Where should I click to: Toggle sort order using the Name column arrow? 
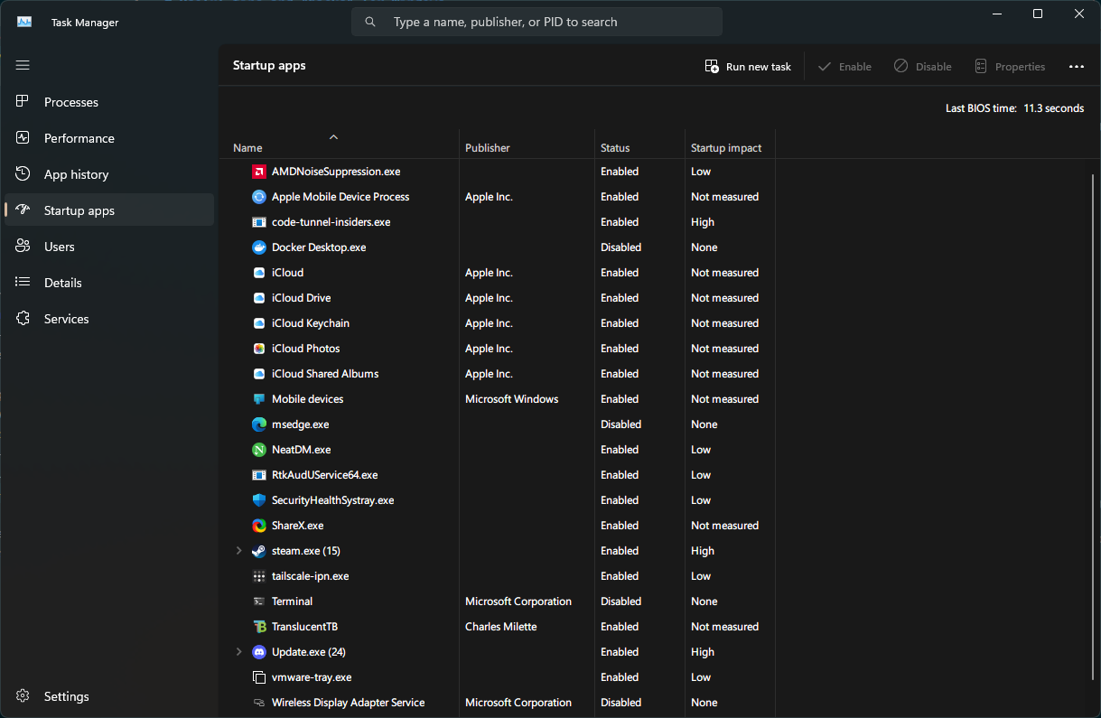[x=333, y=136]
